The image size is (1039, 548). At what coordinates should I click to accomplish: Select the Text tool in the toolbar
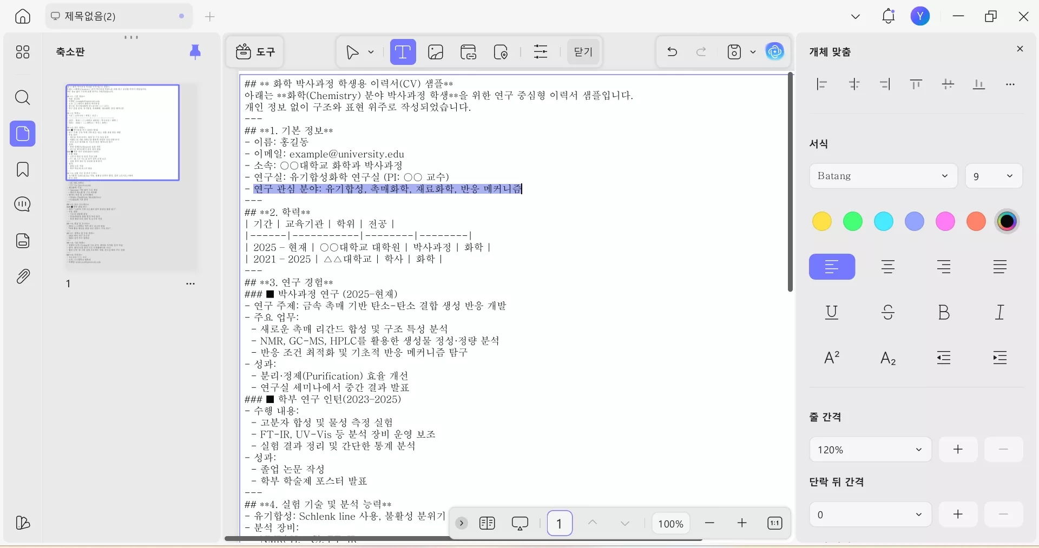coord(403,52)
